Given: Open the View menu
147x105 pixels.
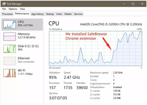Looking at the screenshot, I should tap(22, 9).
